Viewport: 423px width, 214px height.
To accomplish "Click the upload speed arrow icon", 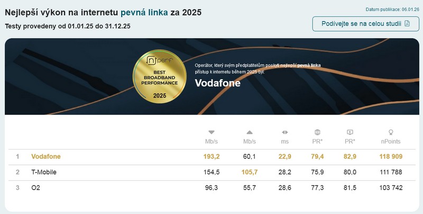I will tap(250, 132).
